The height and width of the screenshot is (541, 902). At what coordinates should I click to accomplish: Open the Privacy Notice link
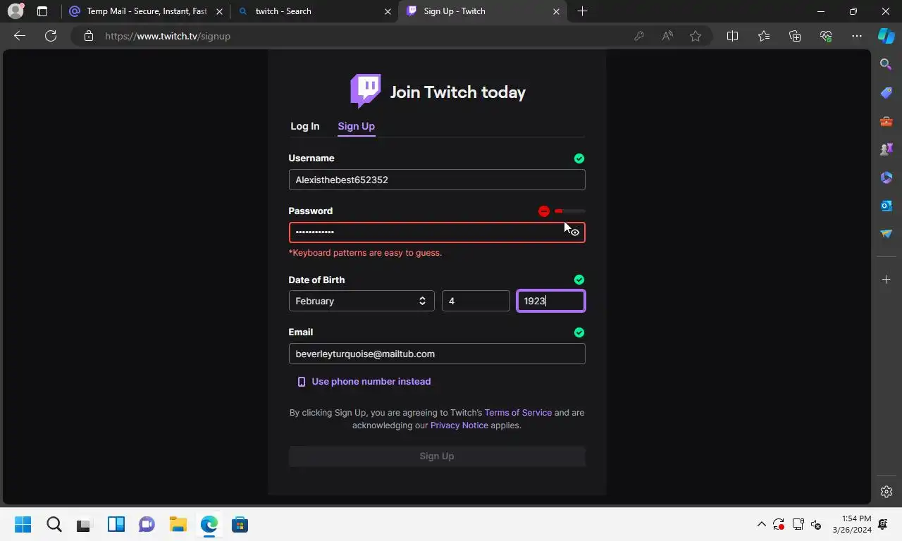pyautogui.click(x=459, y=425)
